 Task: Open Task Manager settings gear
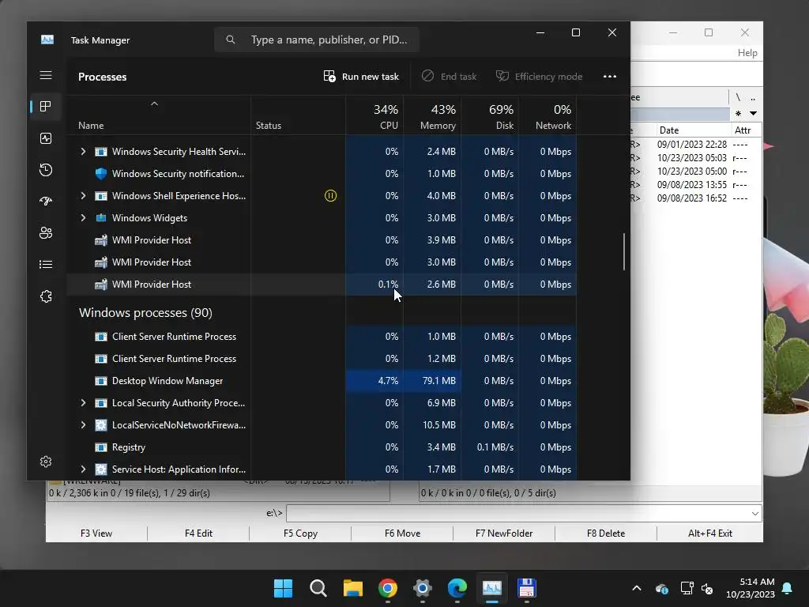[46, 462]
